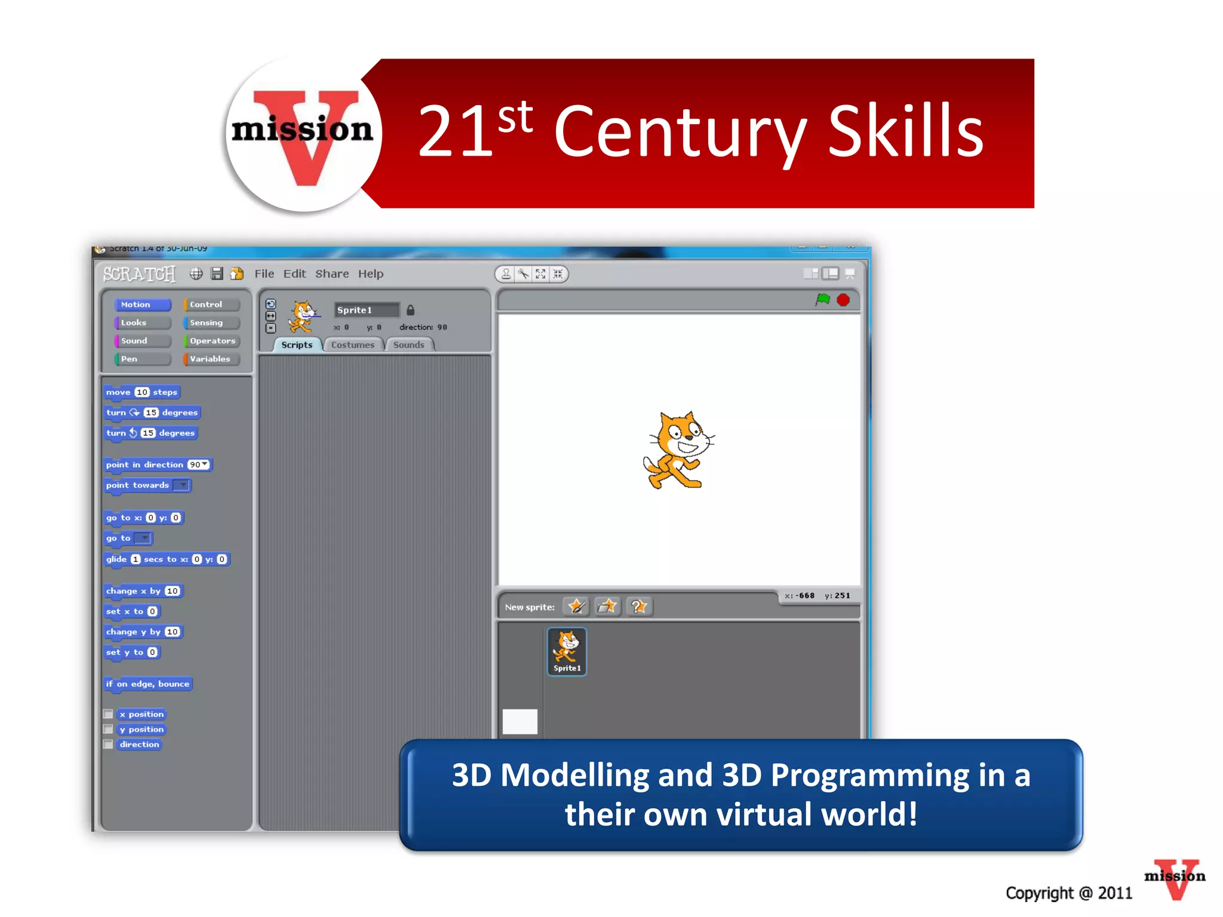Click the glide secs to x y block
This screenshot has height=917, width=1223.
click(167, 559)
